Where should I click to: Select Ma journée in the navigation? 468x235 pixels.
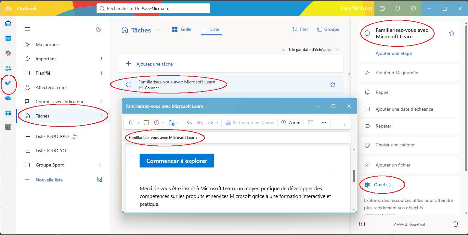(47, 44)
